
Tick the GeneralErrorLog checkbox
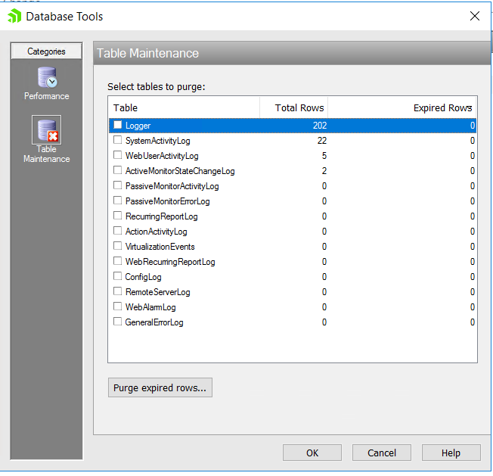tap(118, 321)
